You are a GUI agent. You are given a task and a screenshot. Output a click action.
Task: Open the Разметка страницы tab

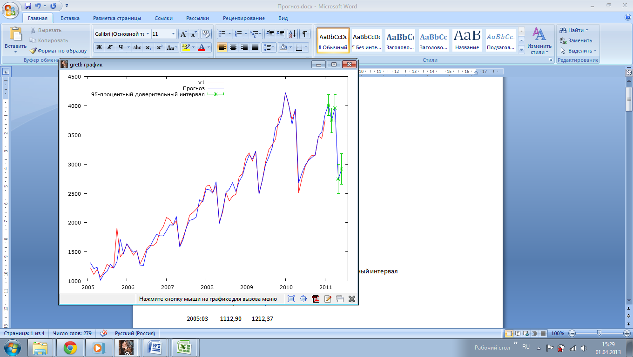point(117,18)
